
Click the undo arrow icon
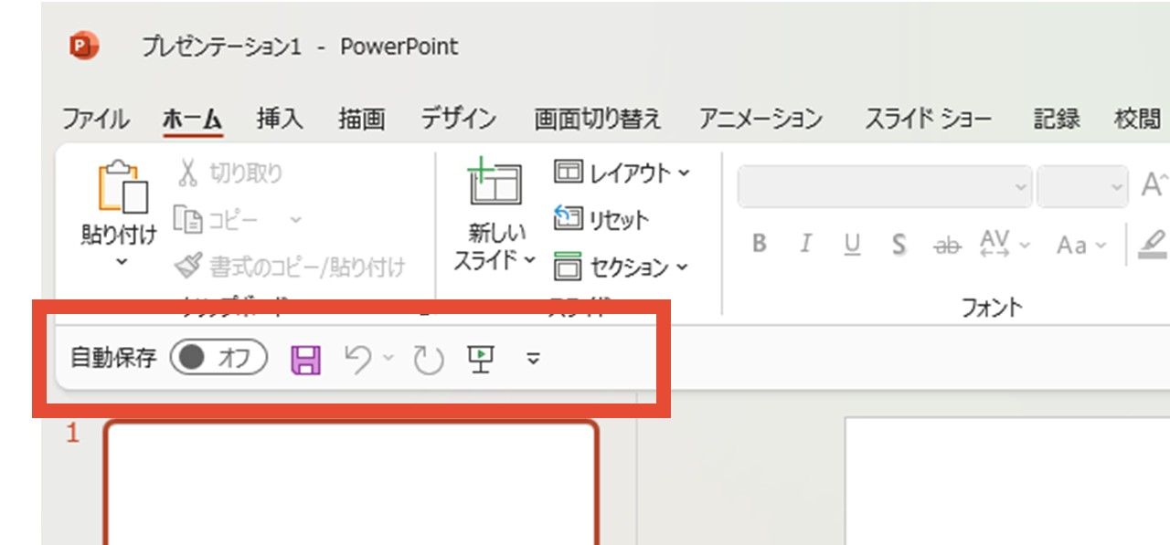pyautogui.click(x=358, y=360)
